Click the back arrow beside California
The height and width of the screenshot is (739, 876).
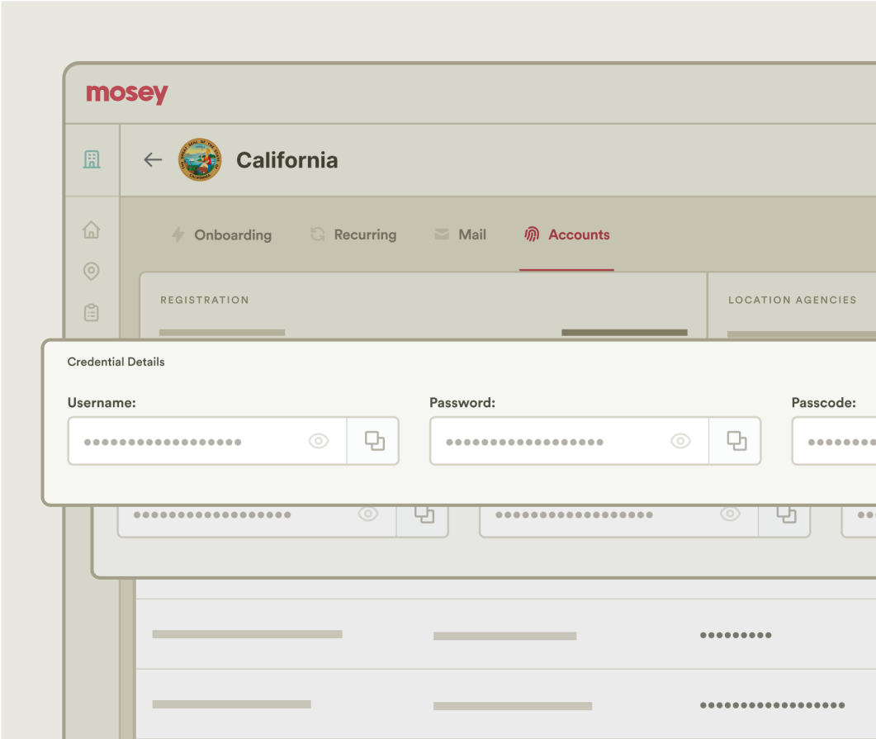(153, 160)
